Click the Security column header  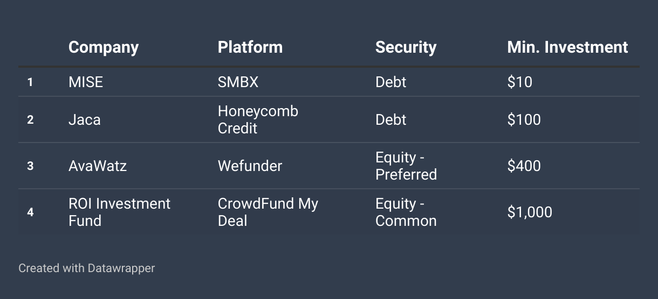(x=406, y=47)
